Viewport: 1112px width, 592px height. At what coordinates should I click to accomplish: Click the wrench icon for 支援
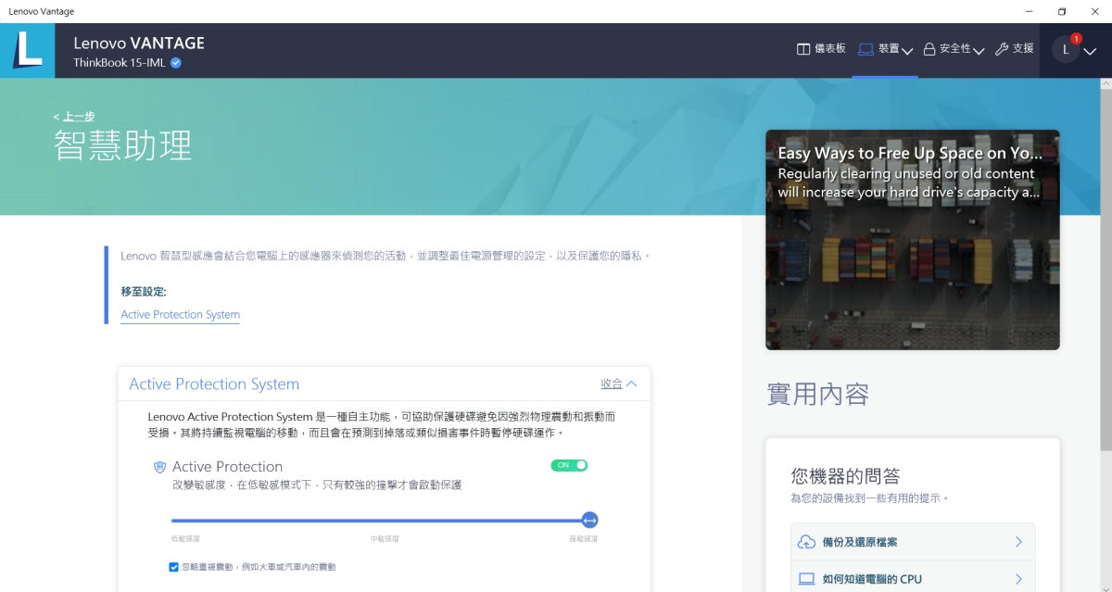1002,49
